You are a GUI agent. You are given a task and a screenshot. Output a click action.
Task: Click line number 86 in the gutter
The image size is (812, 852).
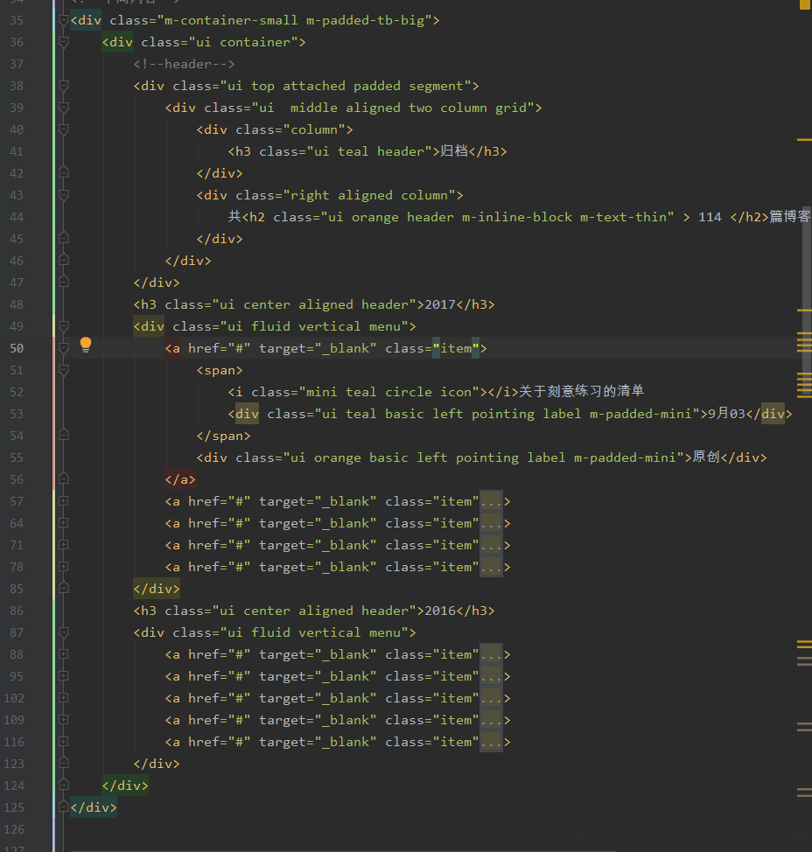coord(17,611)
